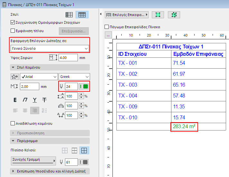Decrease the width factor percentage stepper
The height and width of the screenshot is (177, 229).
[x=81, y=107]
